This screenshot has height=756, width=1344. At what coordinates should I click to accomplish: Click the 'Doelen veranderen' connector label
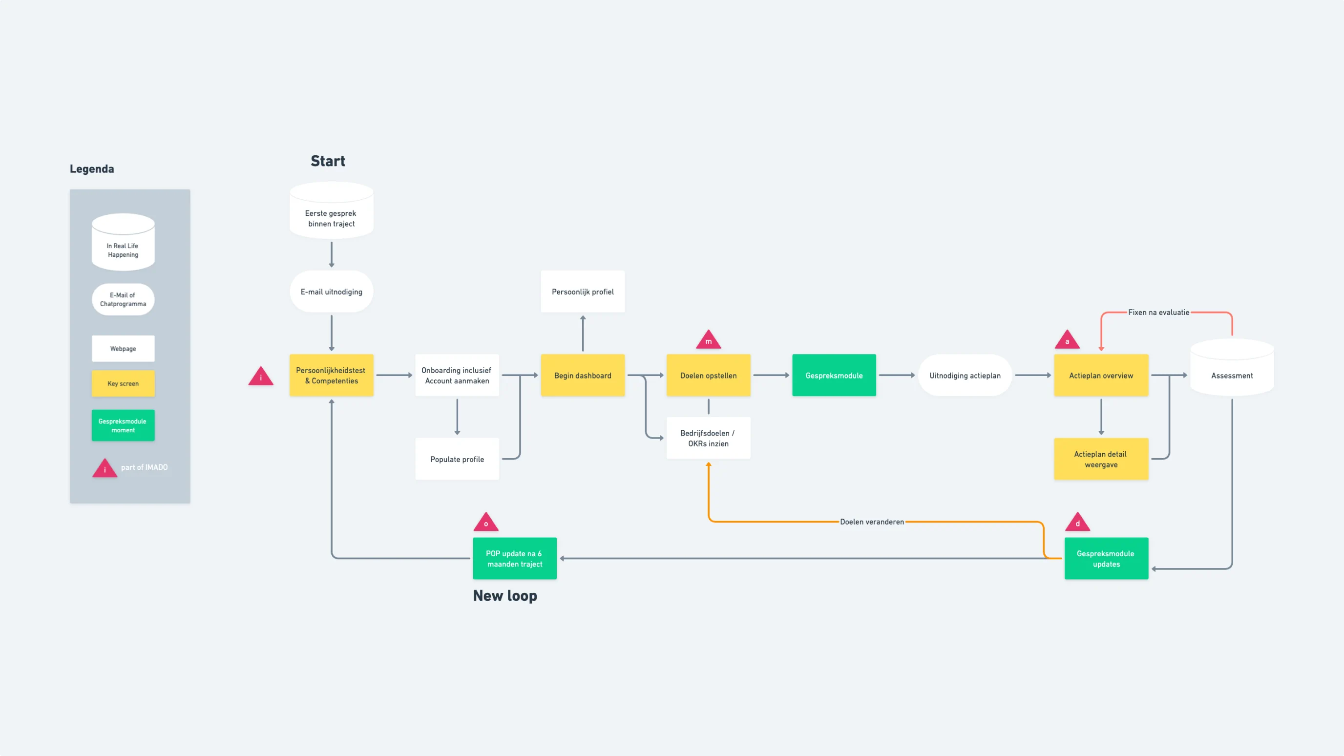872,521
